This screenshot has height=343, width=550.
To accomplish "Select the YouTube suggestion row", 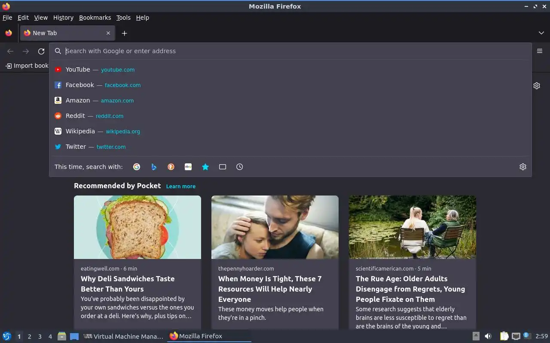I will tap(290, 69).
